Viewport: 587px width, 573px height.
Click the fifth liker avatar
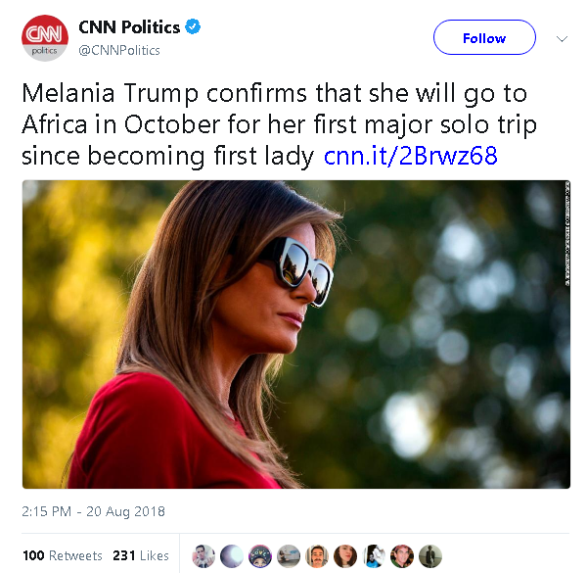[317, 555]
